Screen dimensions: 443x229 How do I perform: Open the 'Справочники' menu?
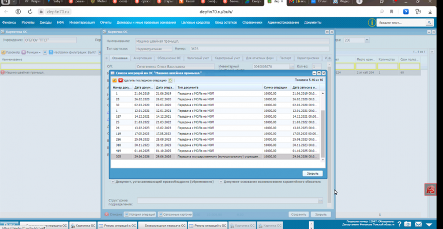[252, 22]
